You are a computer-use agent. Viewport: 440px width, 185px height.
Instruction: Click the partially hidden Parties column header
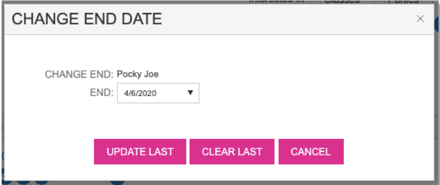pos(403,2)
